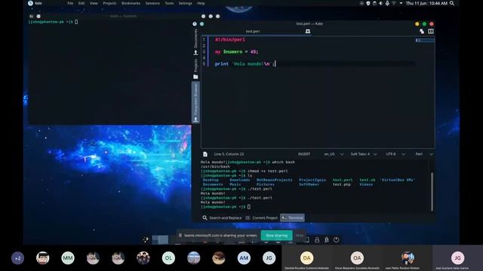483x271 pixels.
Task: Open the View menu
Action: pyautogui.click(x=94, y=3)
